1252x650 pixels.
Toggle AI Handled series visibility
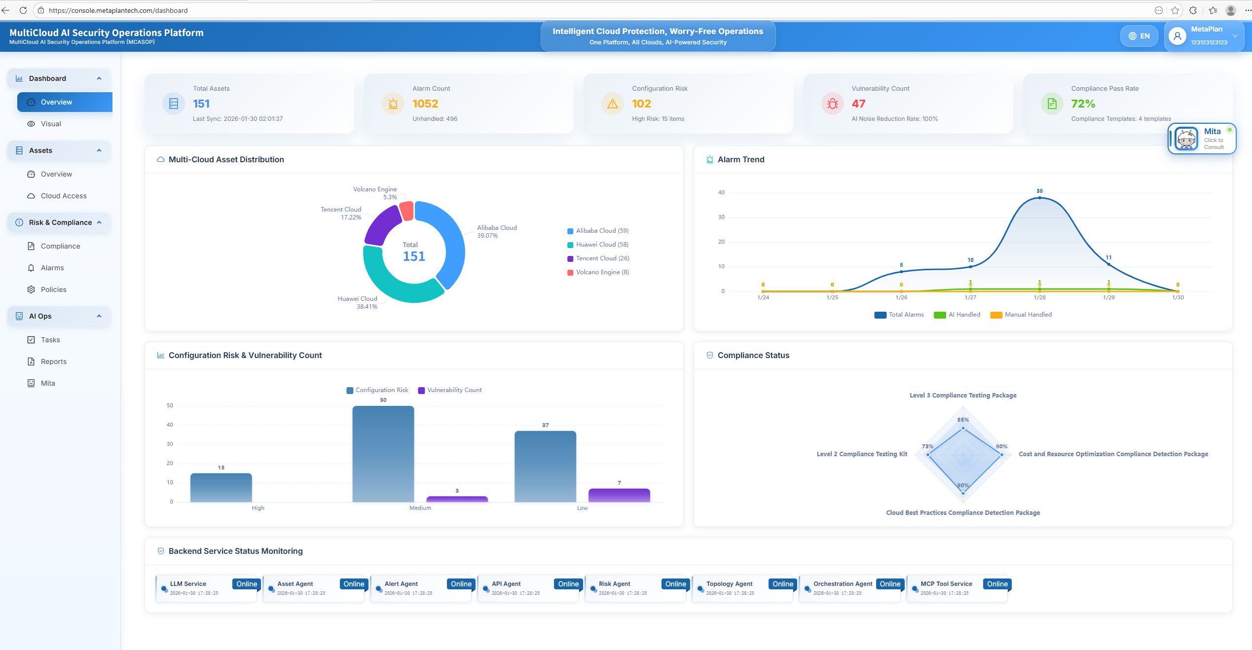pyautogui.click(x=956, y=315)
